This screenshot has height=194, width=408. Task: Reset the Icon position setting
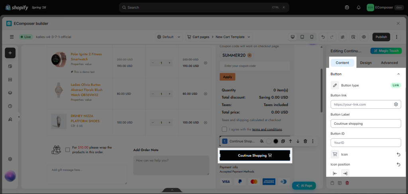[x=398, y=165]
